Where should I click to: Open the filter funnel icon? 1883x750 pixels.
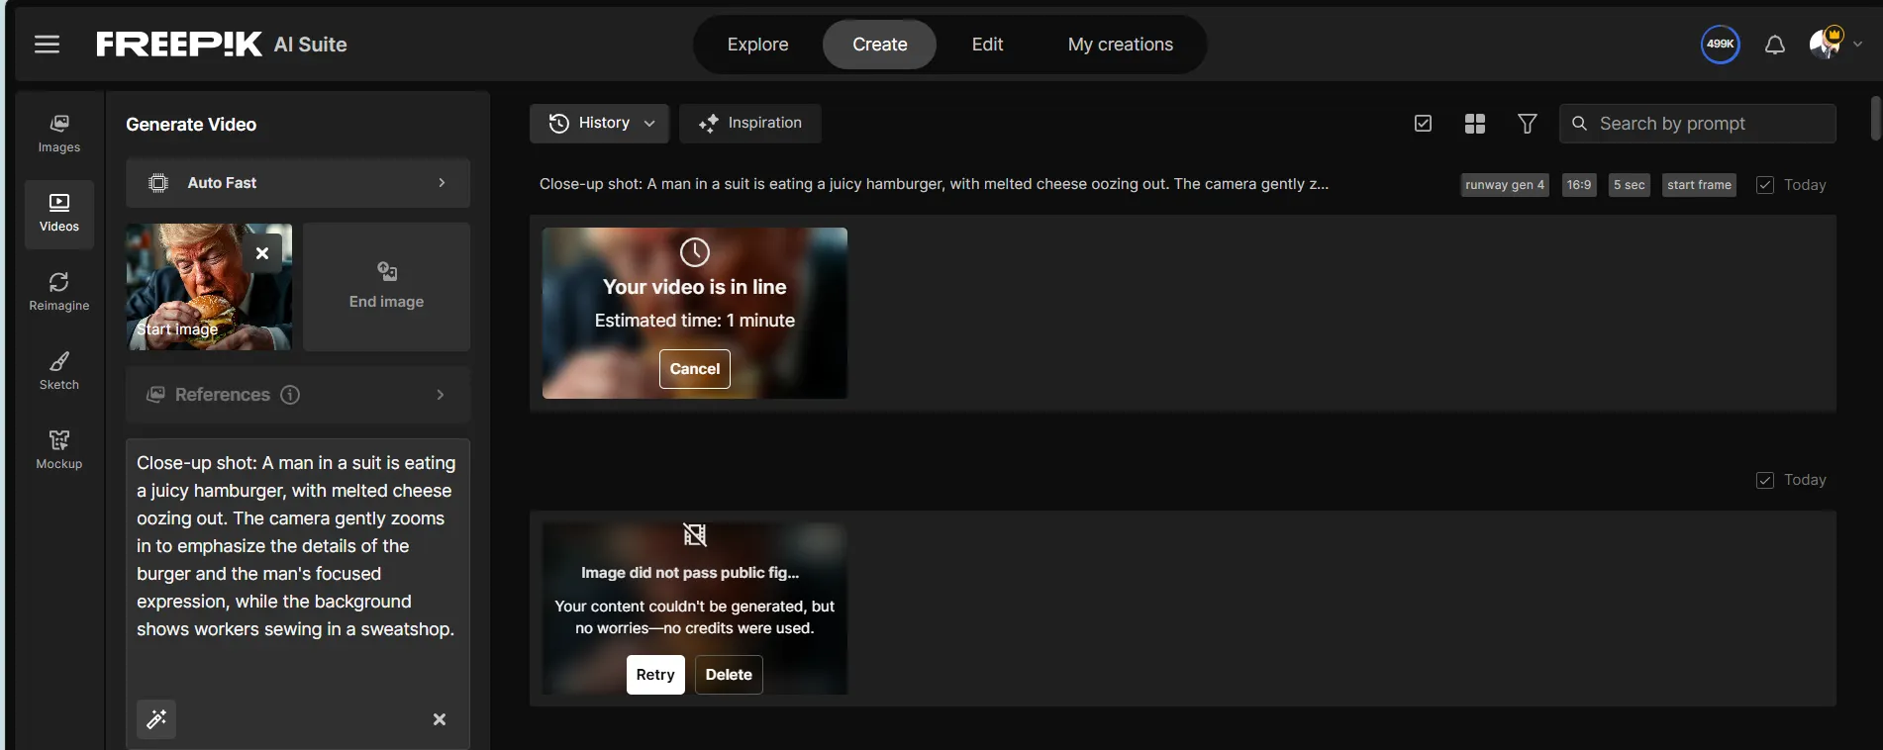click(x=1527, y=124)
